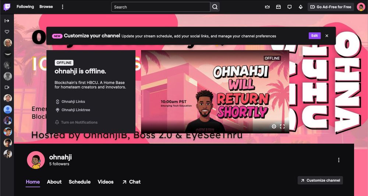Enter fullscreen on the video player
368x196 pixels.
pyautogui.click(x=282, y=127)
